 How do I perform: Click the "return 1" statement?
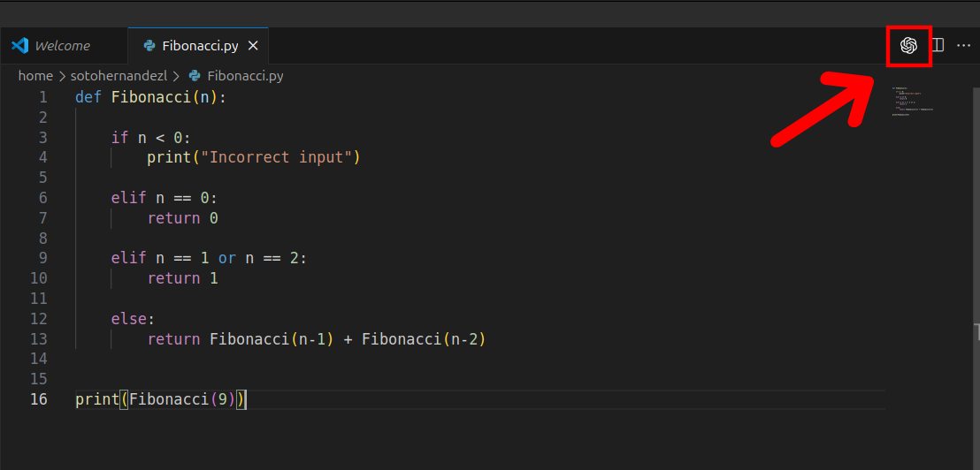[x=182, y=278]
